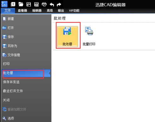
Task: Switch to the 查看器 tab
Action: (x=22, y=11)
